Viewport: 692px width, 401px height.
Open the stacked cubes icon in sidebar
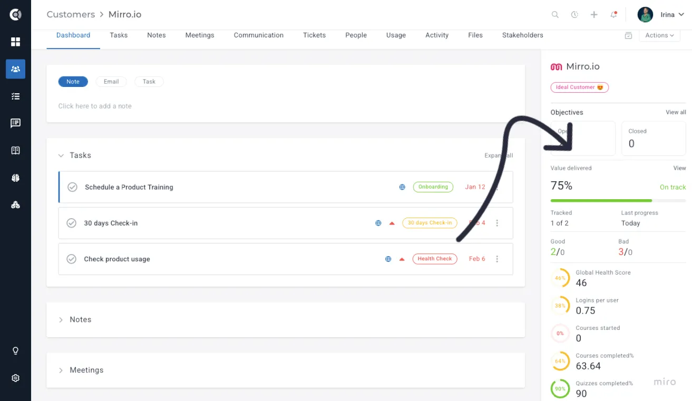pyautogui.click(x=15, y=205)
